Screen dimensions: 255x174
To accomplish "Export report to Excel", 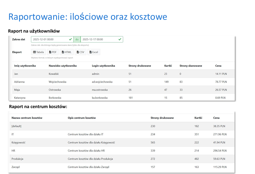I will [94, 52].
